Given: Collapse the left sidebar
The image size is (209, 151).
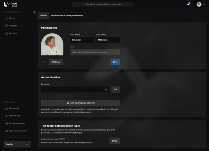Looking at the screenshot, I should pyautogui.click(x=34, y=12).
